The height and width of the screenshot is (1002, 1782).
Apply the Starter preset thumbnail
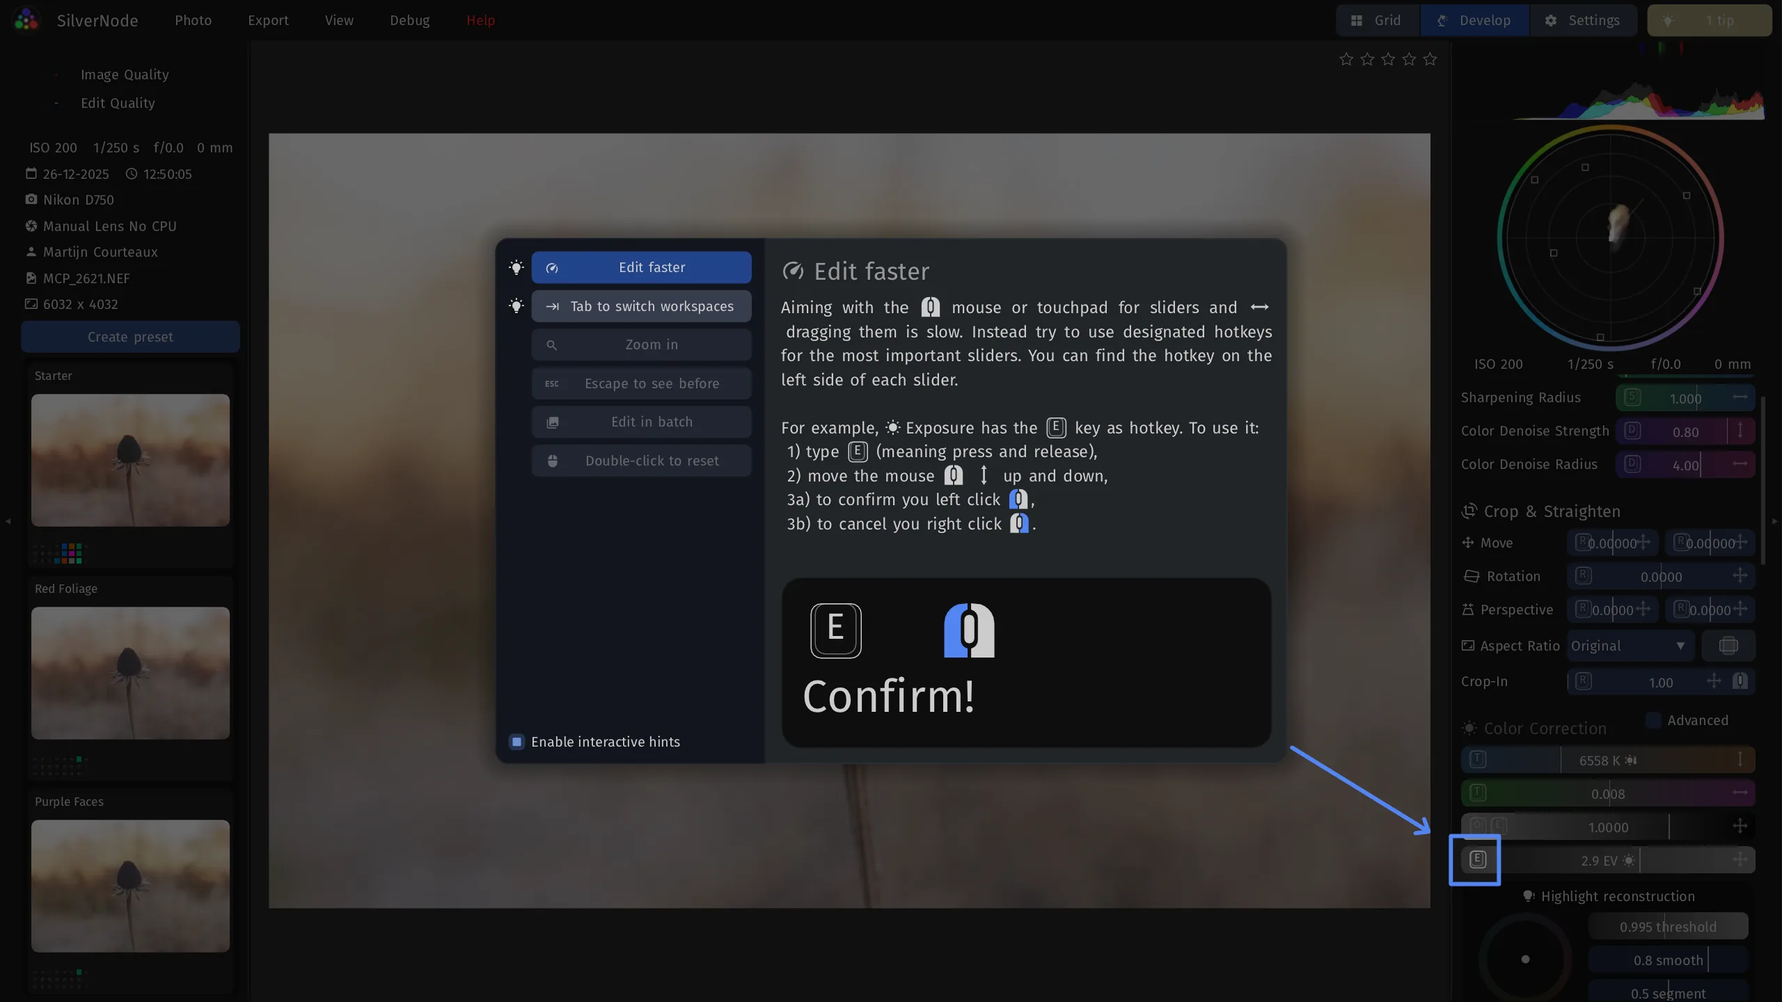point(130,460)
